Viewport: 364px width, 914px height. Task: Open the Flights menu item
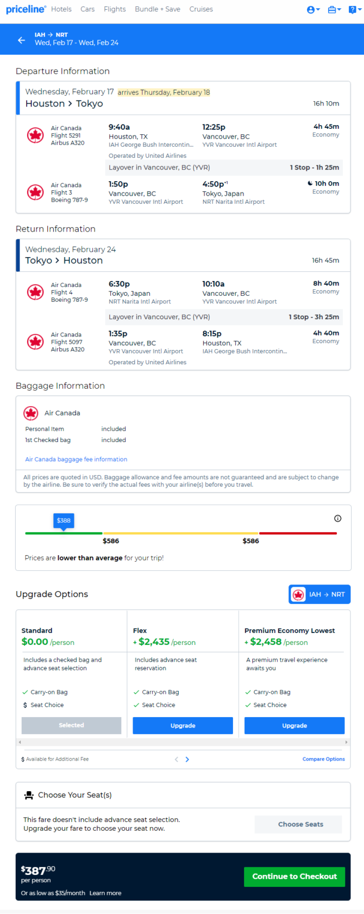pos(115,9)
